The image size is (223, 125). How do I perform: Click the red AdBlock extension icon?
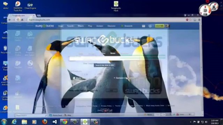tap(187, 20)
